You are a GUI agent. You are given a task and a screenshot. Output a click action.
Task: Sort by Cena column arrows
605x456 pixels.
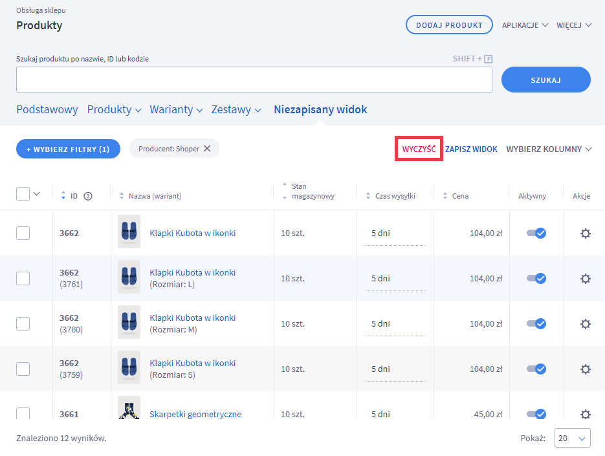pos(446,196)
